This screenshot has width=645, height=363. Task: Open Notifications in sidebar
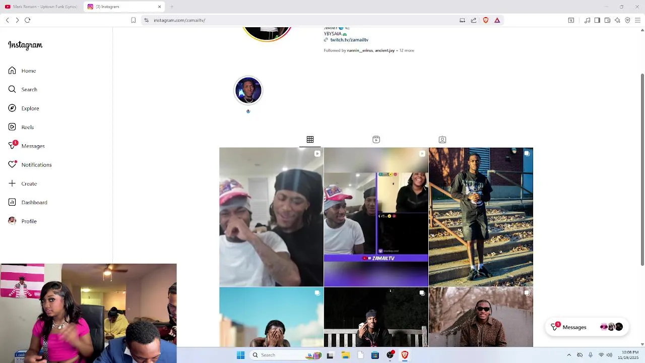[30, 165]
